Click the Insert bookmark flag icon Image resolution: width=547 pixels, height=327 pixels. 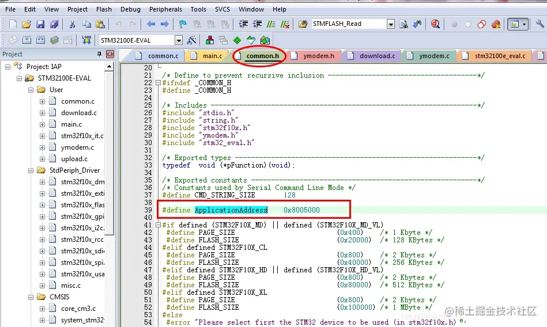[182, 24]
